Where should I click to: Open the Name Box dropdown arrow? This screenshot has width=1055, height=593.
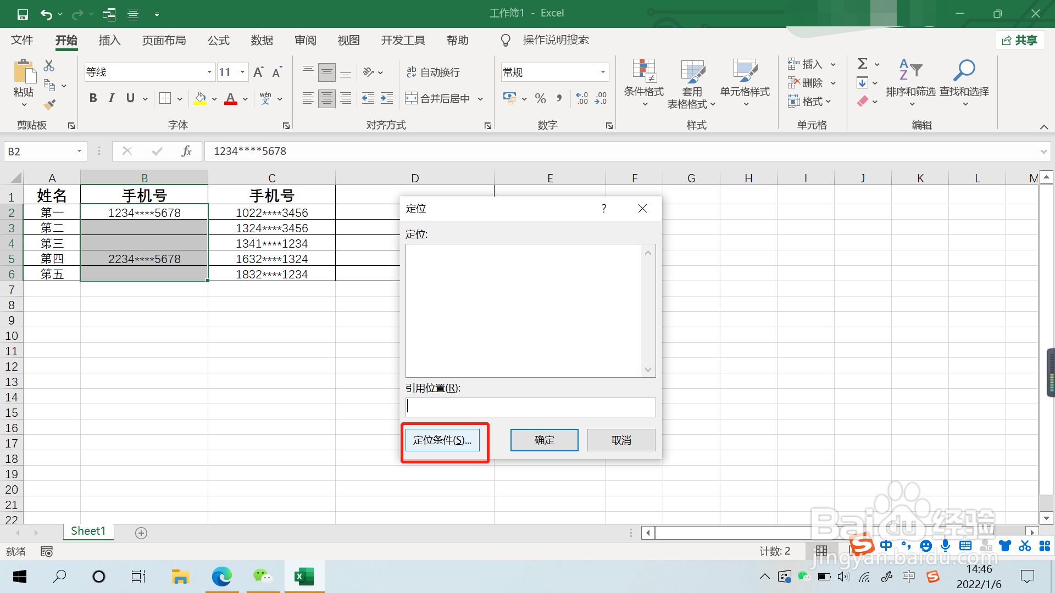79,151
